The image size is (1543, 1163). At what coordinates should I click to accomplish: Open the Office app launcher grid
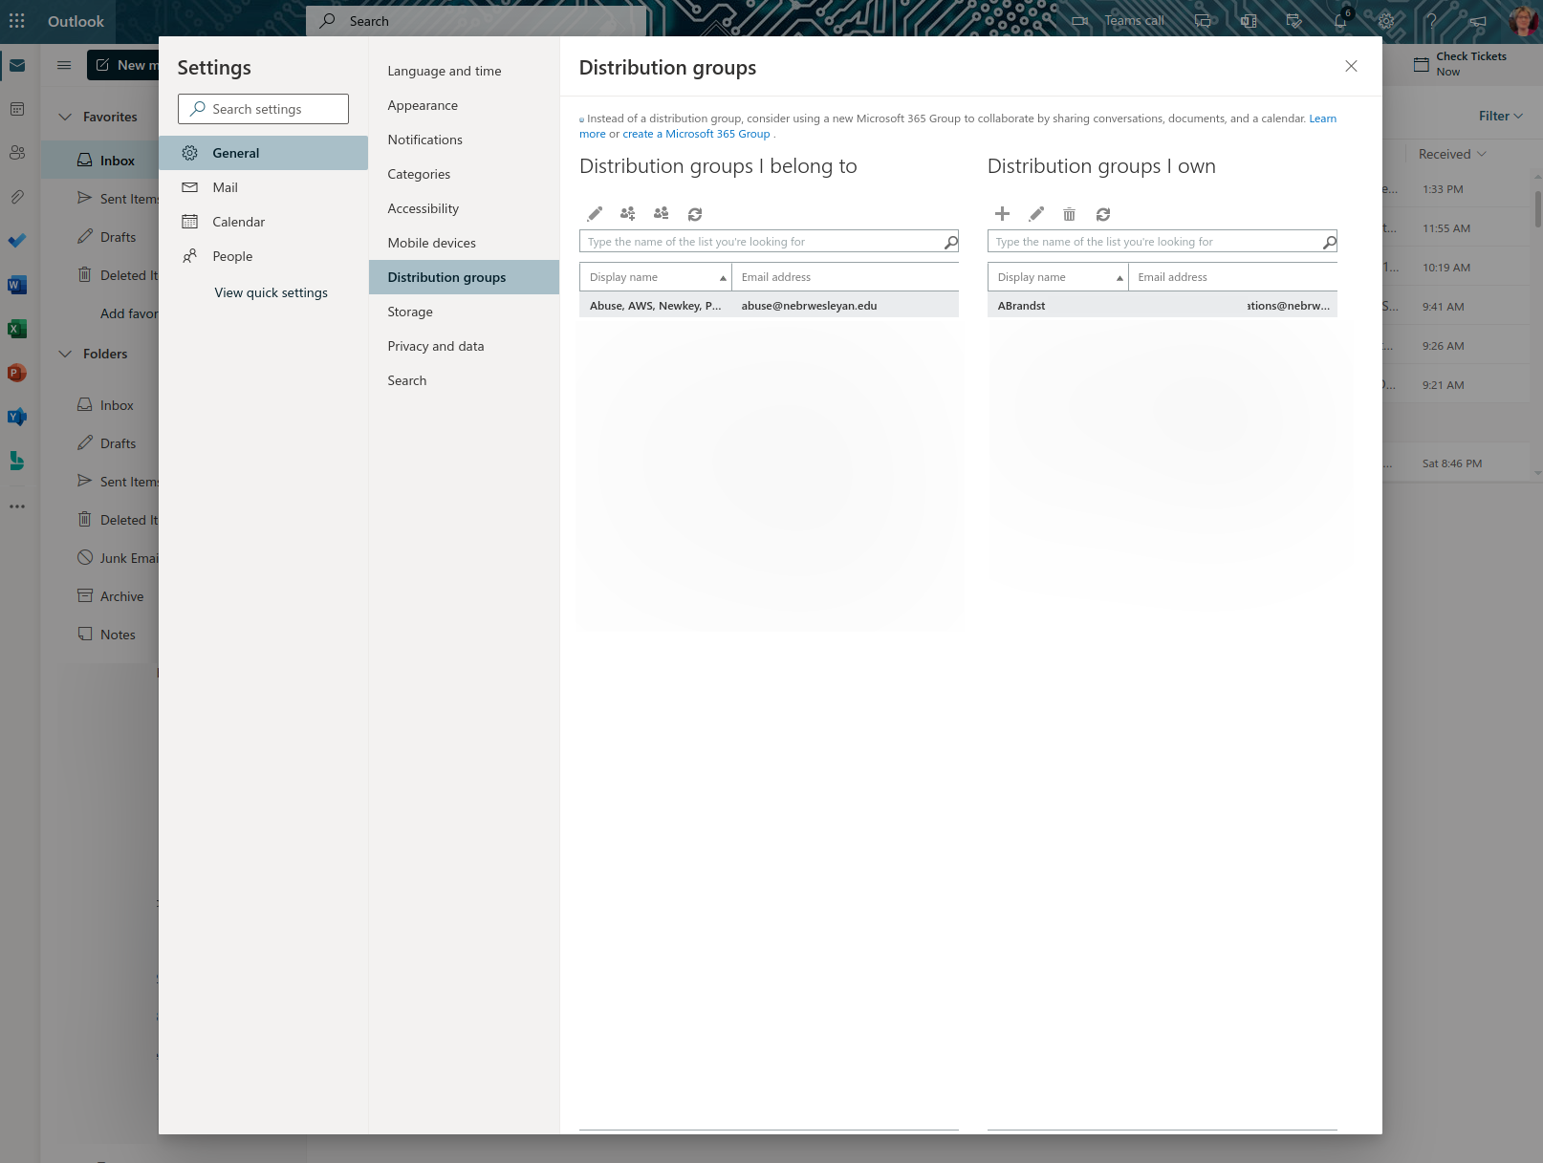[x=17, y=21]
